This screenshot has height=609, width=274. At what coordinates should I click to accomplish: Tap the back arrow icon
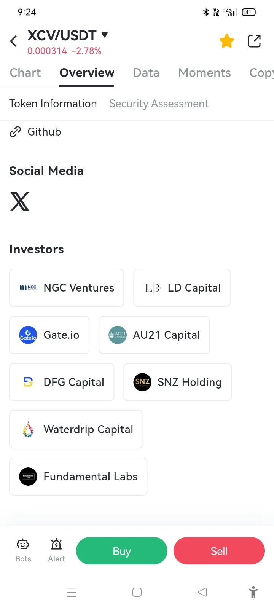(14, 41)
